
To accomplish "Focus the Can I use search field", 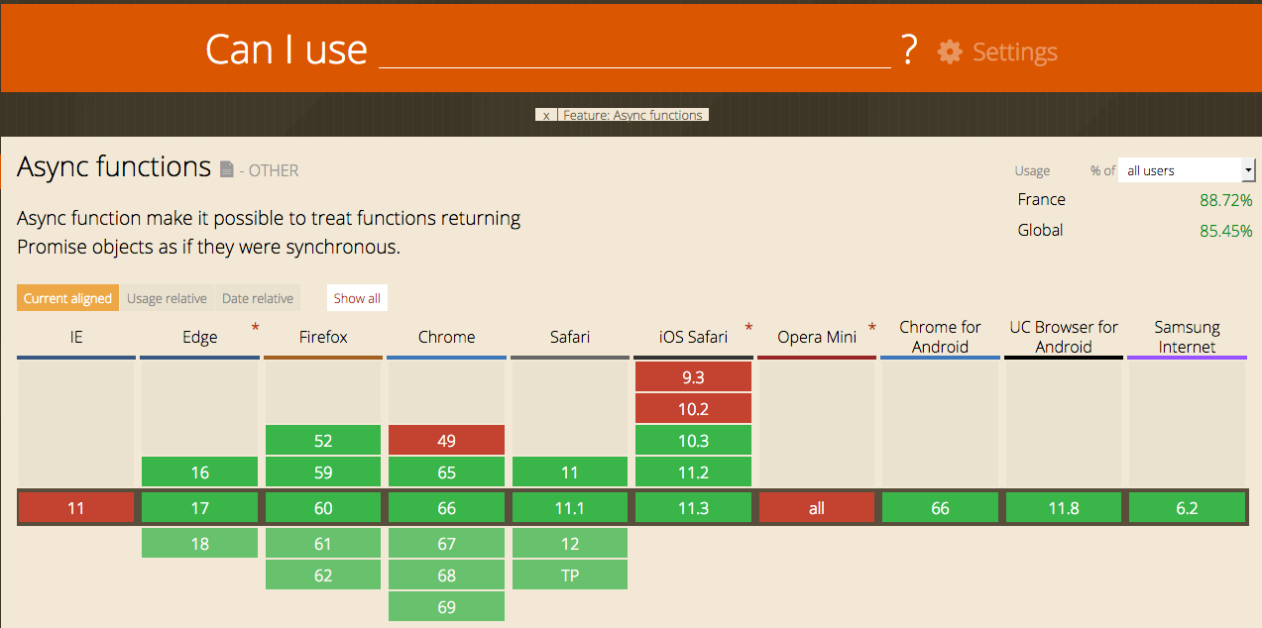I will (x=635, y=50).
